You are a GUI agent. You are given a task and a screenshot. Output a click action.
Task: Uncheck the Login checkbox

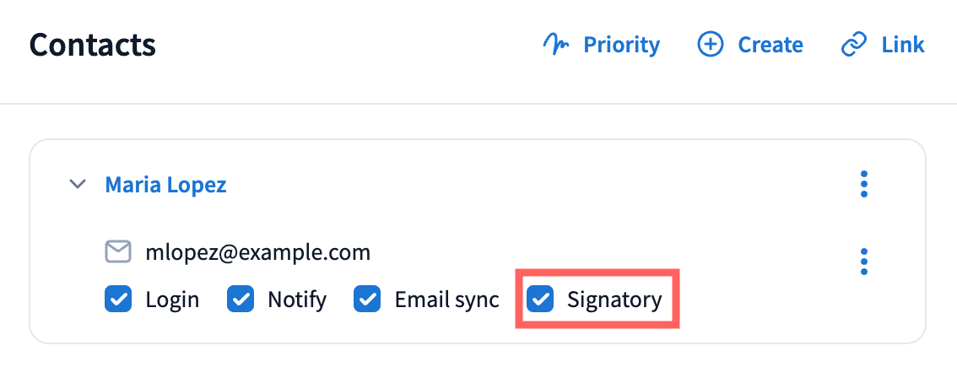[x=118, y=300]
